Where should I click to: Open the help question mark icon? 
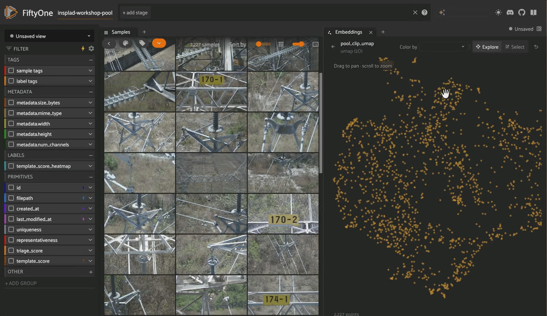[425, 13]
